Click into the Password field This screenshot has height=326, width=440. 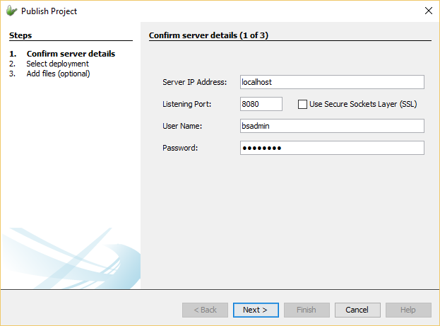coord(332,148)
